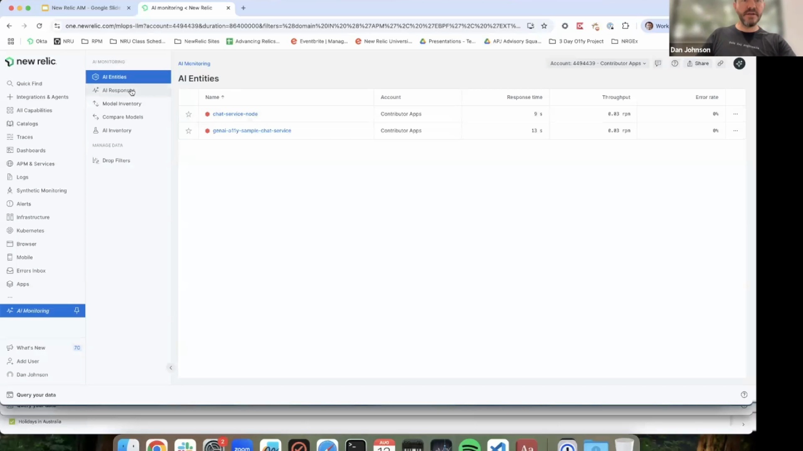Open the feedback comment icon

658,63
